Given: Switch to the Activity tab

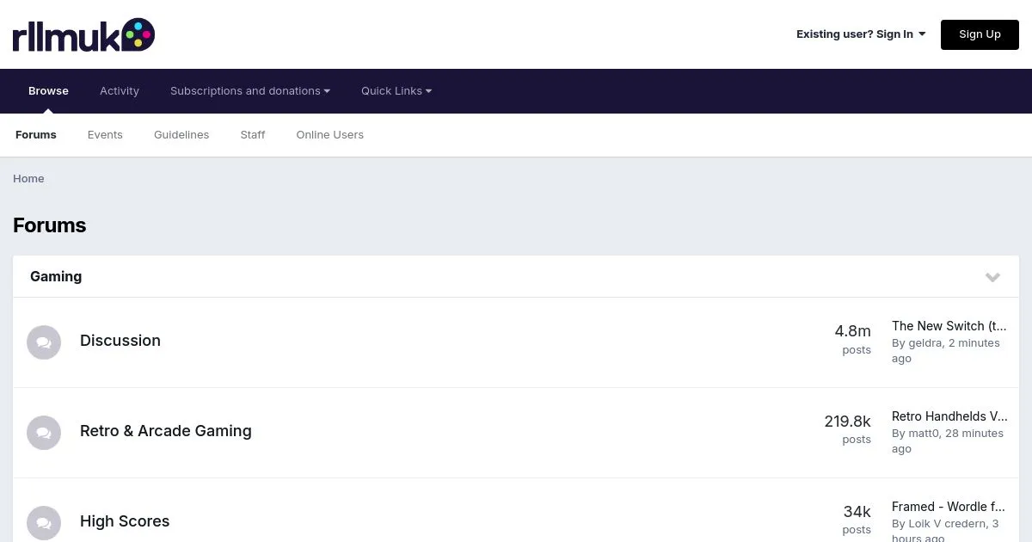Looking at the screenshot, I should pyautogui.click(x=120, y=91).
